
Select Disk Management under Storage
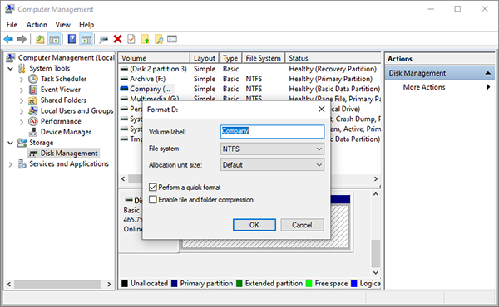tap(69, 153)
